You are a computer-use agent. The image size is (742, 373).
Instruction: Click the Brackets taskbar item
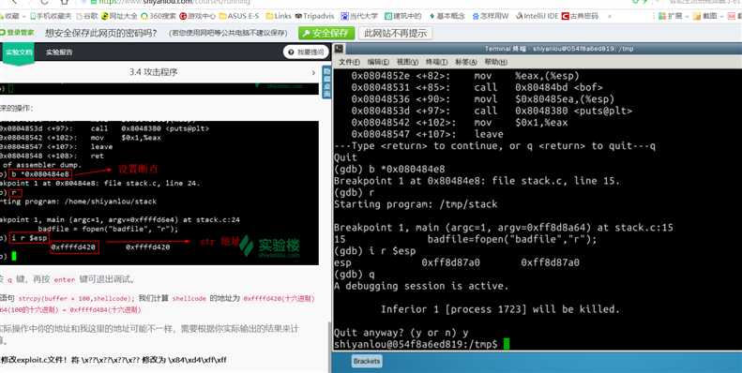(x=367, y=361)
